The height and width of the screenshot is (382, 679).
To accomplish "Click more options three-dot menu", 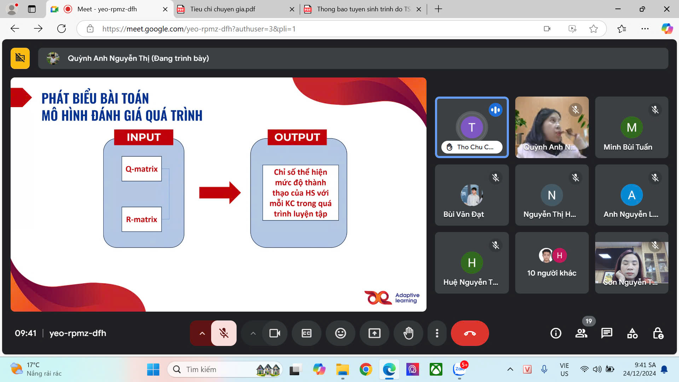I will (x=437, y=333).
